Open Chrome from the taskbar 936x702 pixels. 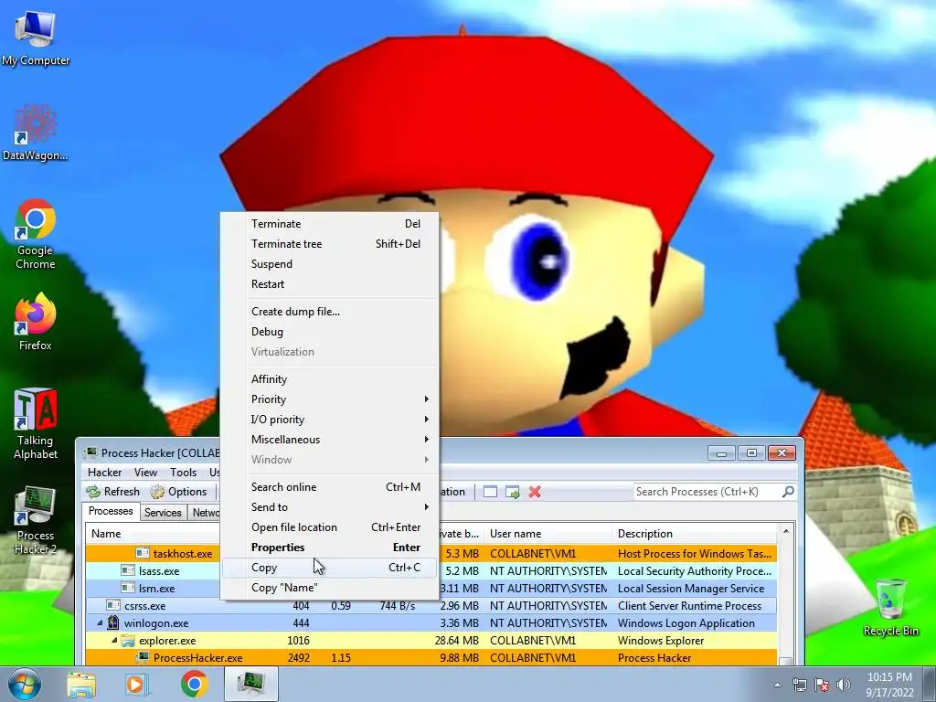[x=194, y=684]
